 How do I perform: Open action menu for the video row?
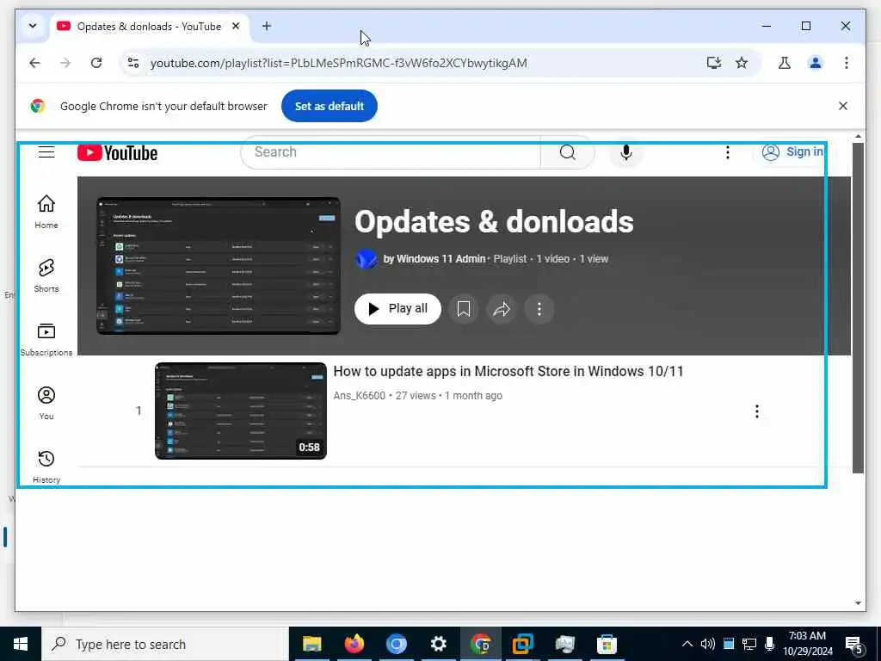tap(757, 411)
